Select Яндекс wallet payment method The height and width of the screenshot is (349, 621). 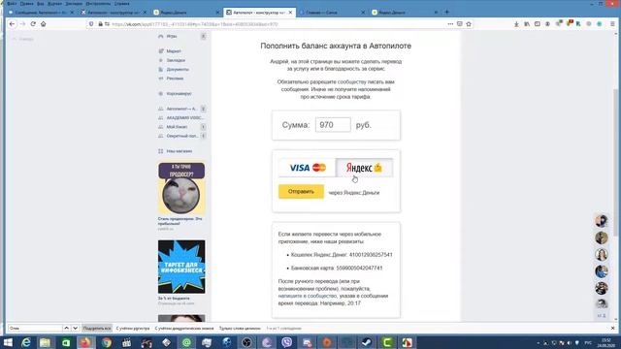[365, 168]
